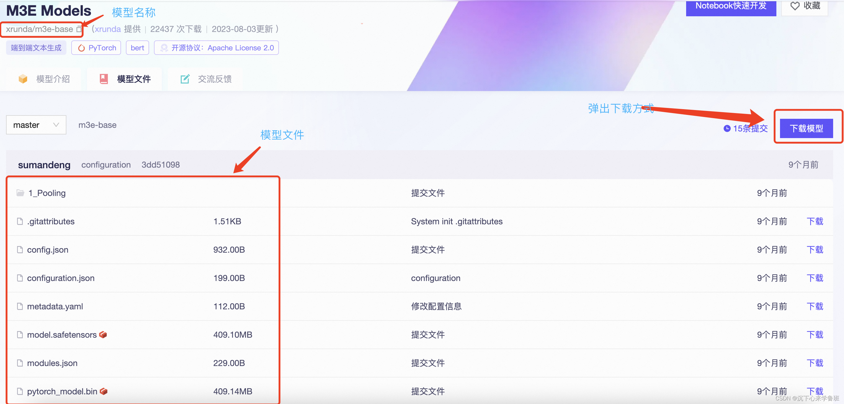This screenshot has height=404, width=844.
Task: Download modules.json via its 下载 link
Action: point(815,363)
